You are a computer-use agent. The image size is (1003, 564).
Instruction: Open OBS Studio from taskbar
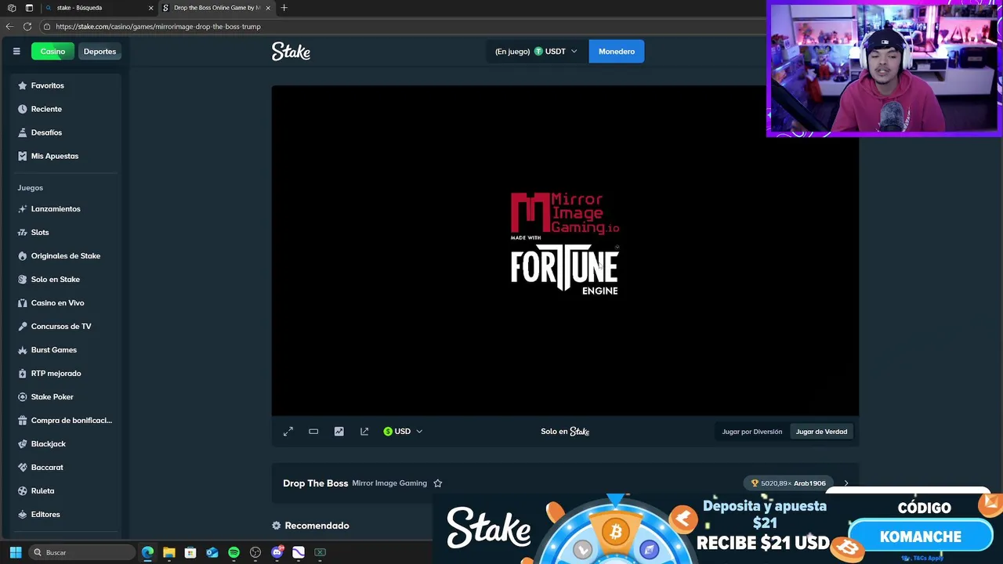[x=255, y=552]
